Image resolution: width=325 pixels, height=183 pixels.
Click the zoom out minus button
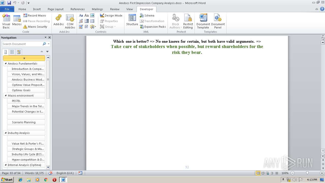[x=292, y=173]
